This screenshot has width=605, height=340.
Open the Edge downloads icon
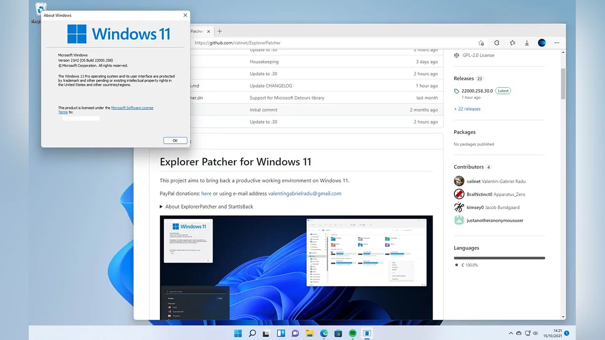(x=527, y=43)
